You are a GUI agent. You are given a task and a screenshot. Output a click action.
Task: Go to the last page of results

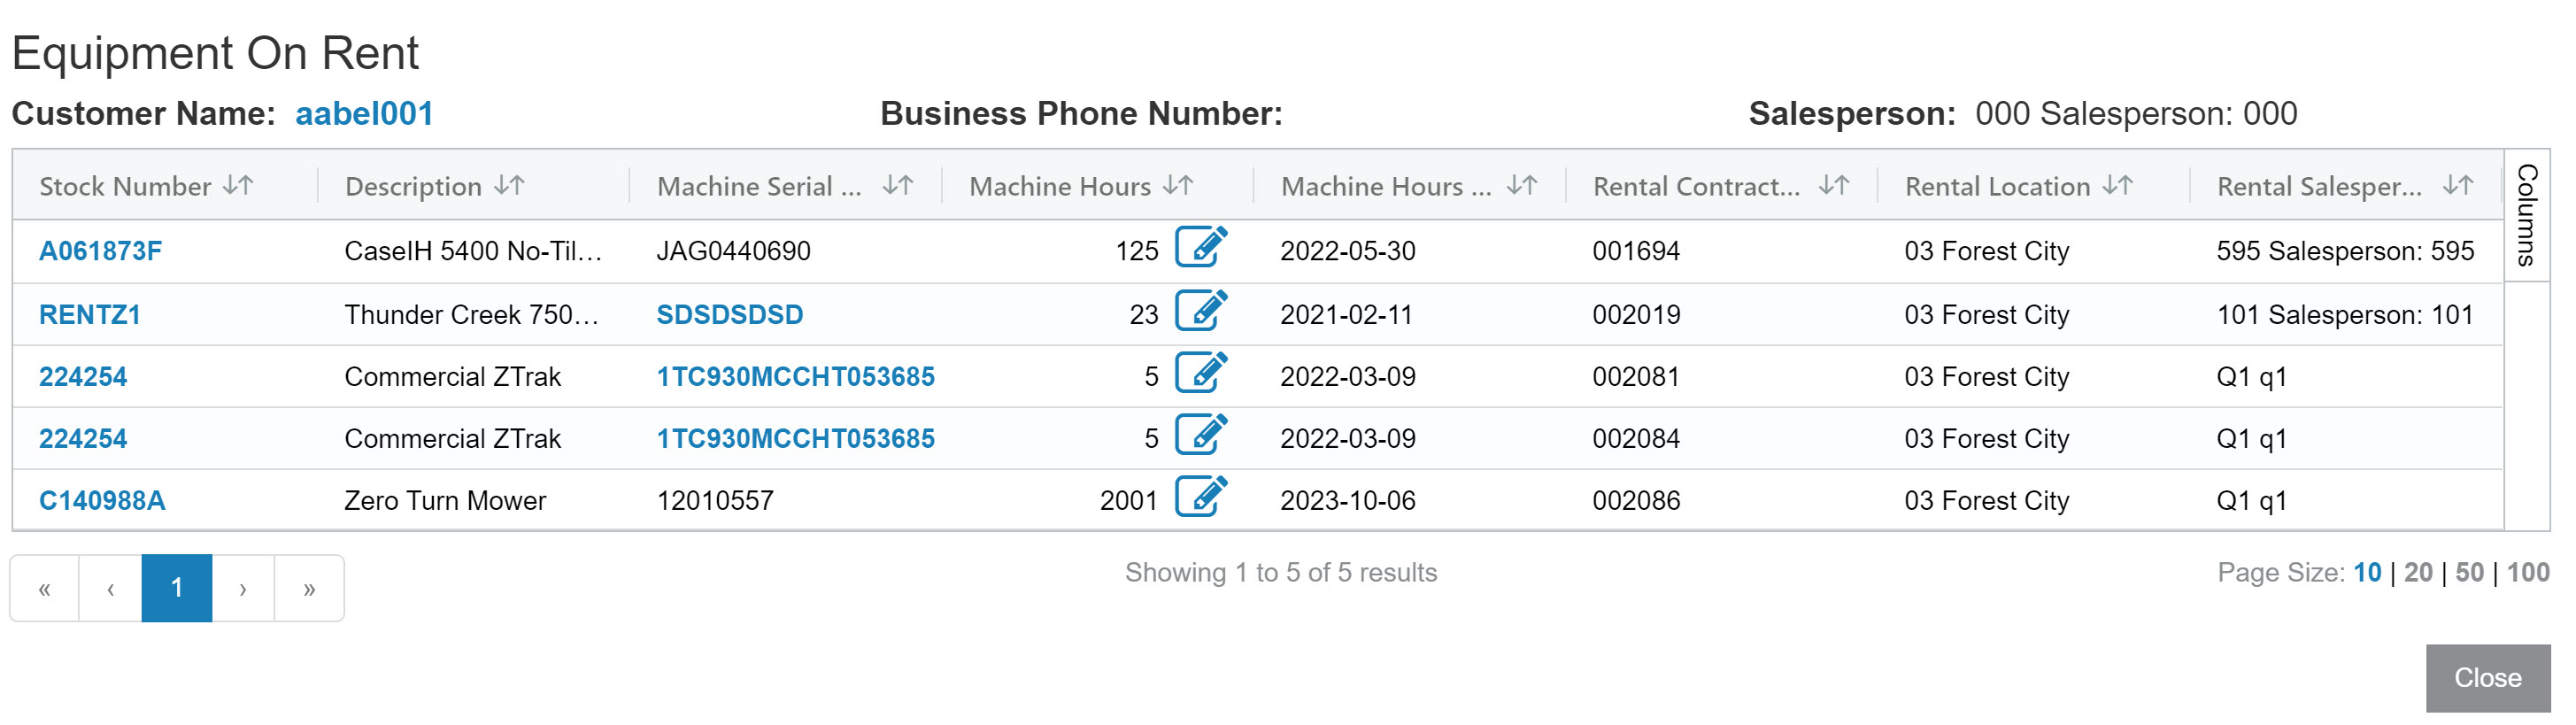309,588
